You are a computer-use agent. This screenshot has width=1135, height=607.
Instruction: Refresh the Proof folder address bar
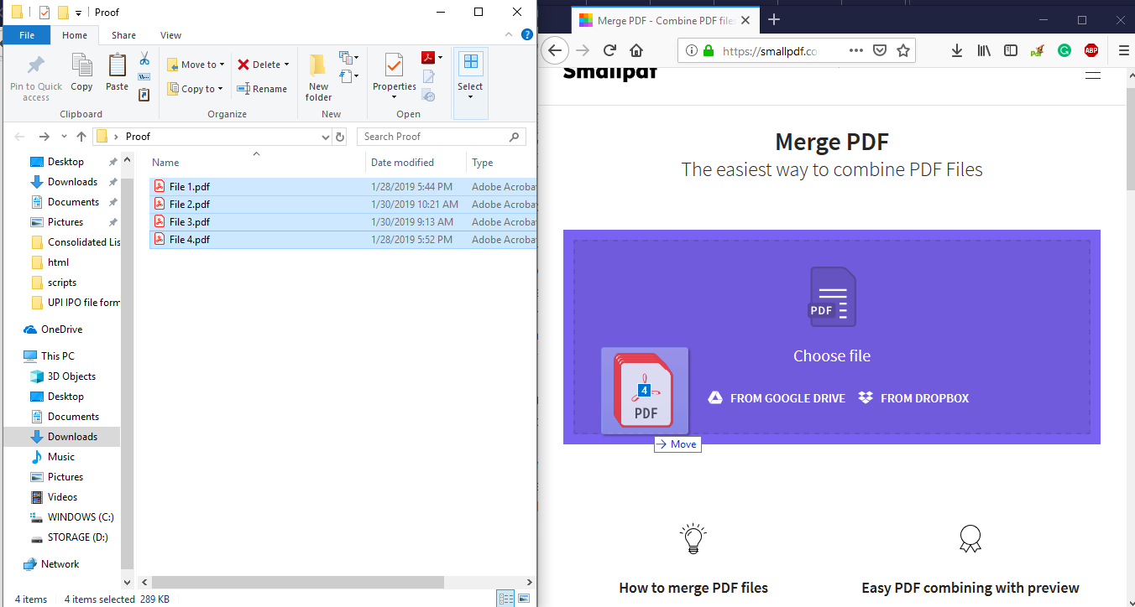340,137
